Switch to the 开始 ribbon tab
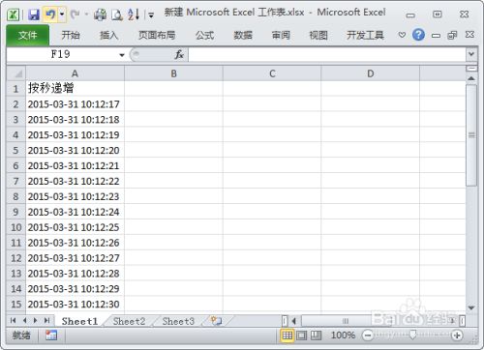Screen dimensions: 484x350 pyautogui.click(x=71, y=35)
